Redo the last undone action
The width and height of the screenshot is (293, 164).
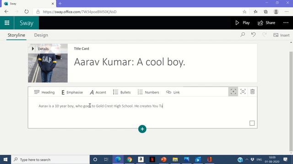tap(264, 35)
